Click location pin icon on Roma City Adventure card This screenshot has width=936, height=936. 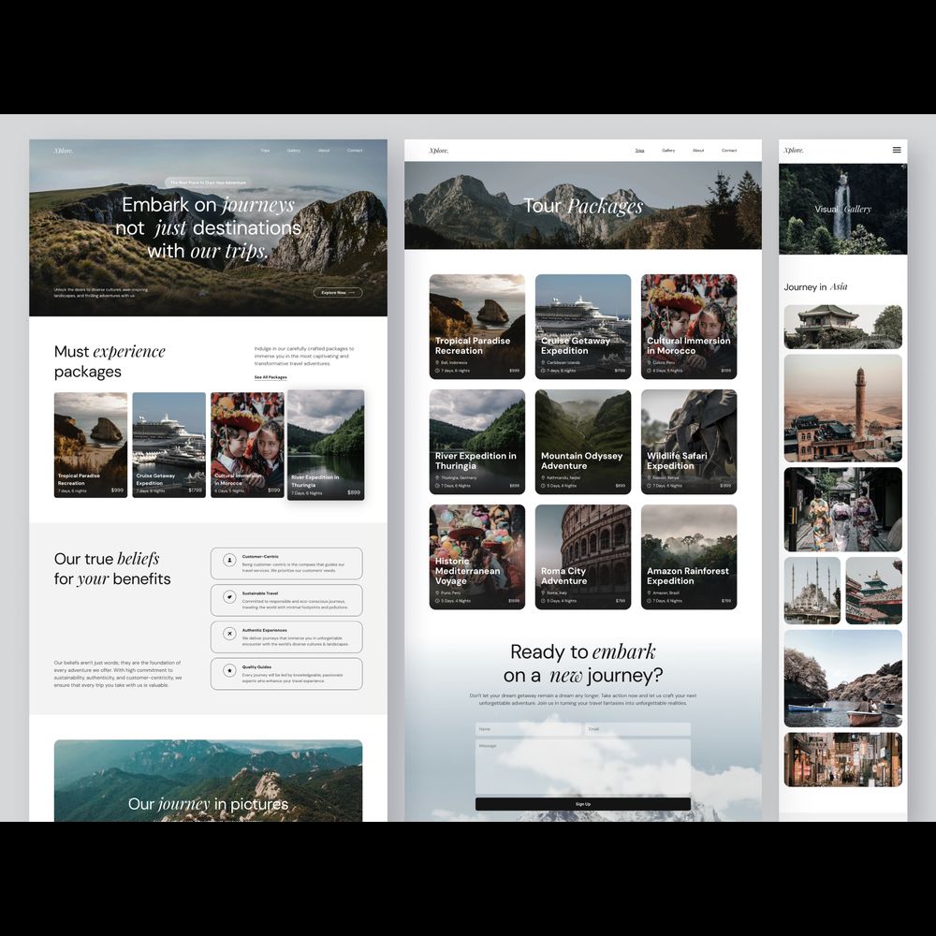(x=543, y=592)
